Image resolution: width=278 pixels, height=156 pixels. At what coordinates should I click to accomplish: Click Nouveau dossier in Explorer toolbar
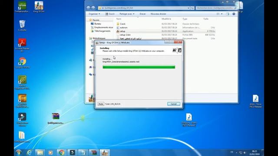click(158, 14)
